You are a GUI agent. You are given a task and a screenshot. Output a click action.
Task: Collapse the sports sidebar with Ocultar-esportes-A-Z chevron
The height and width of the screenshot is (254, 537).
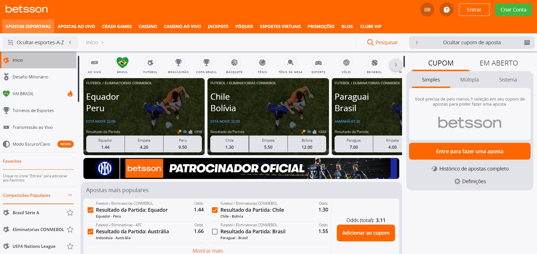click(70, 42)
